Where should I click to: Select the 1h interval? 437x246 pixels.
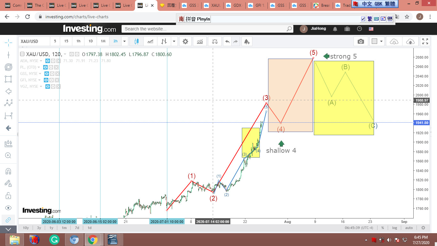[x=78, y=41]
